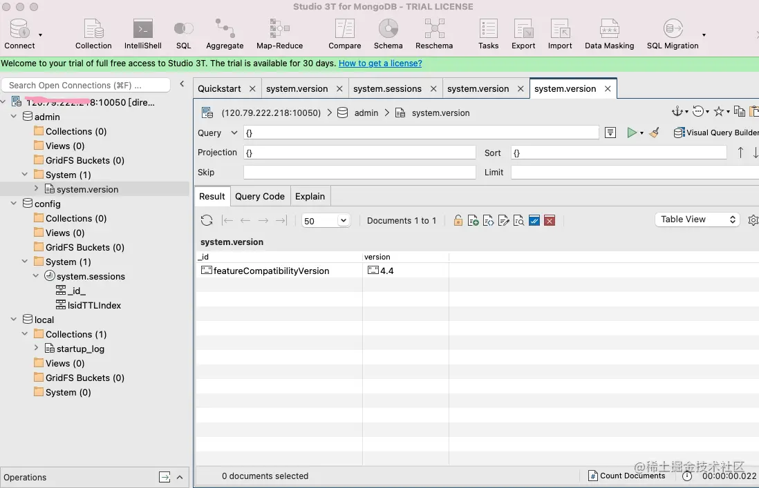Click the copy query icon
The width and height of the screenshot is (759, 488).
tap(739, 112)
